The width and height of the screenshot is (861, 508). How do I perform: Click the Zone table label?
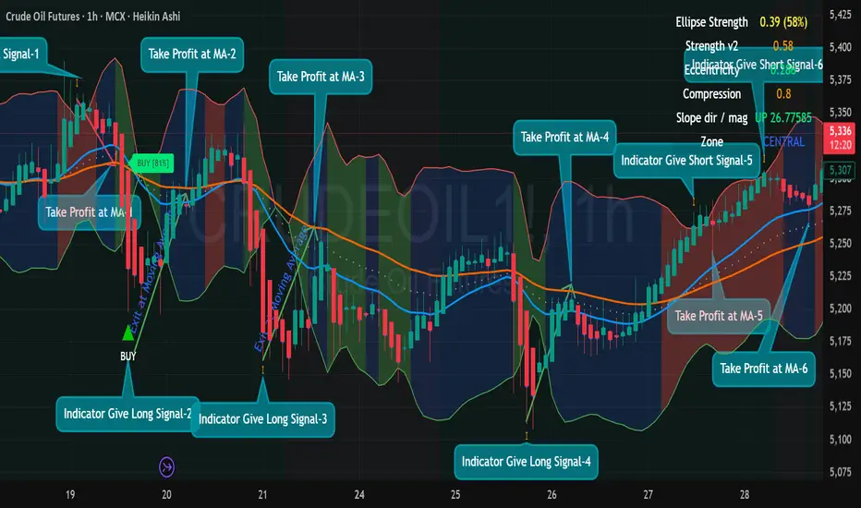click(x=711, y=141)
